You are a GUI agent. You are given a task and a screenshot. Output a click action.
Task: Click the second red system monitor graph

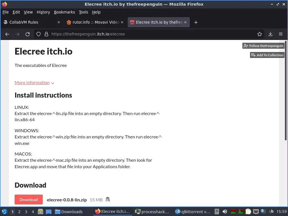[x=240, y=211]
